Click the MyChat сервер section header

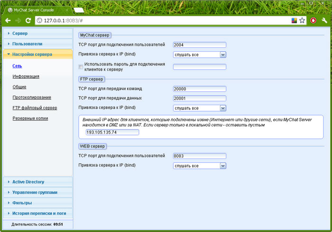(95, 35)
